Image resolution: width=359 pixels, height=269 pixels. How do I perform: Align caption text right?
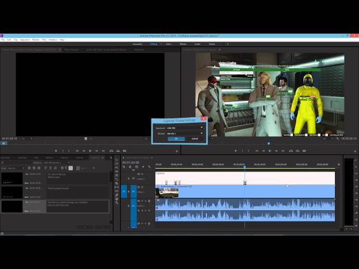tap(39, 168)
